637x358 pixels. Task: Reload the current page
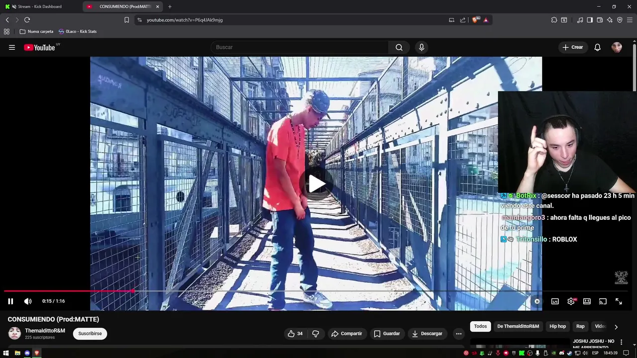click(27, 20)
